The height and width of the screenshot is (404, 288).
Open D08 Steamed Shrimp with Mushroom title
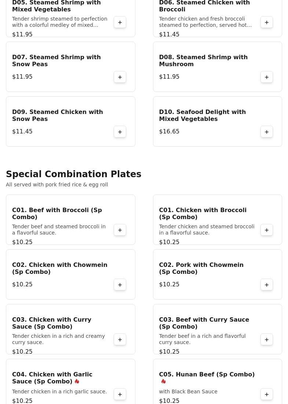click(x=203, y=61)
